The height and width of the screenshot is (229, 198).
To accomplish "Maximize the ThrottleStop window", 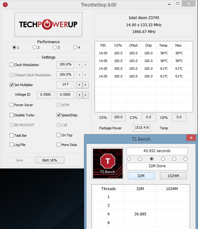I will click(x=178, y=3).
